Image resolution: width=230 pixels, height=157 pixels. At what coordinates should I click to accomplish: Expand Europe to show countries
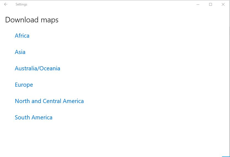point(24,84)
